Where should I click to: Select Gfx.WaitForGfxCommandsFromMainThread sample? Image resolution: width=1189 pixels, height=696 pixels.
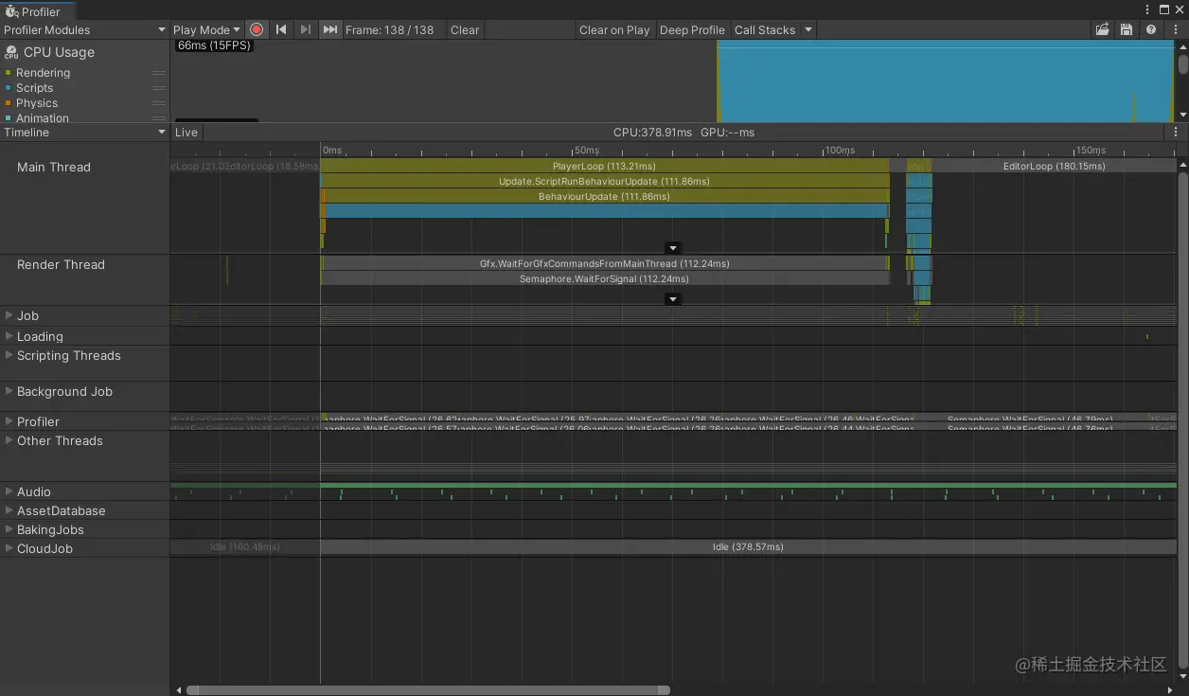[605, 263]
